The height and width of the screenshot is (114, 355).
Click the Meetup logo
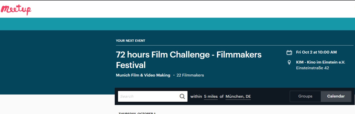click(x=16, y=10)
